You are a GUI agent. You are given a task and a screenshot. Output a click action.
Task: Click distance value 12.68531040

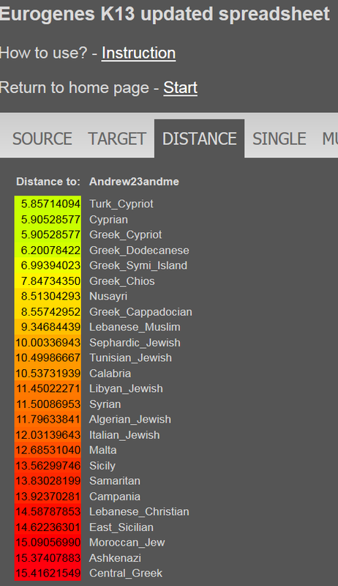(48, 450)
